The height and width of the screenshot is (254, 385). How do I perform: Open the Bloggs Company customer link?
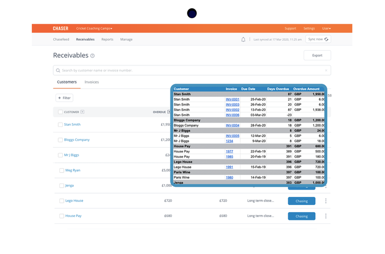click(x=77, y=140)
